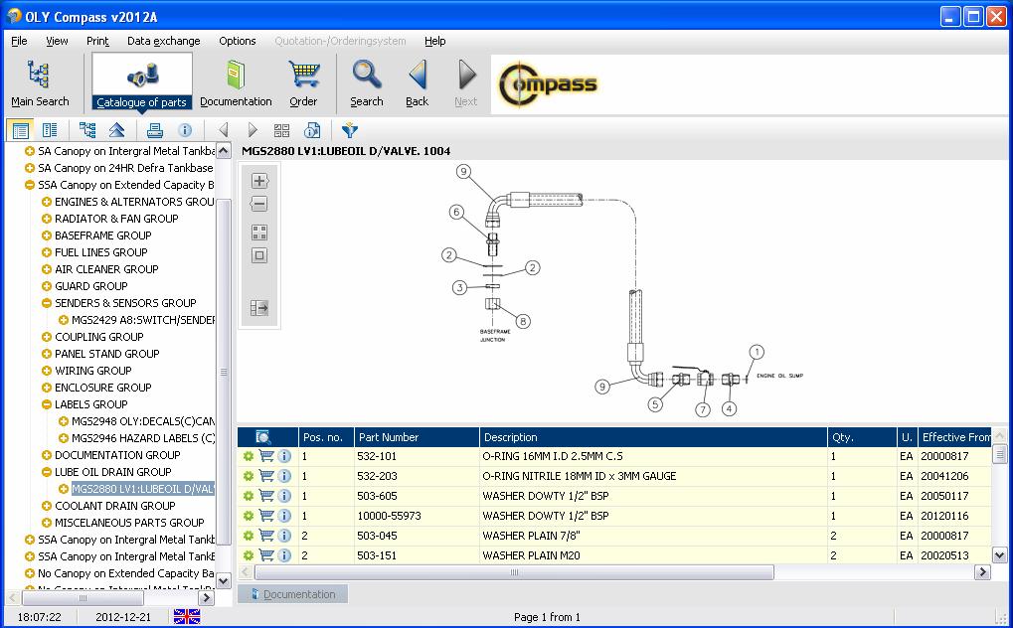
Task: Open the Options menu
Action: (238, 41)
